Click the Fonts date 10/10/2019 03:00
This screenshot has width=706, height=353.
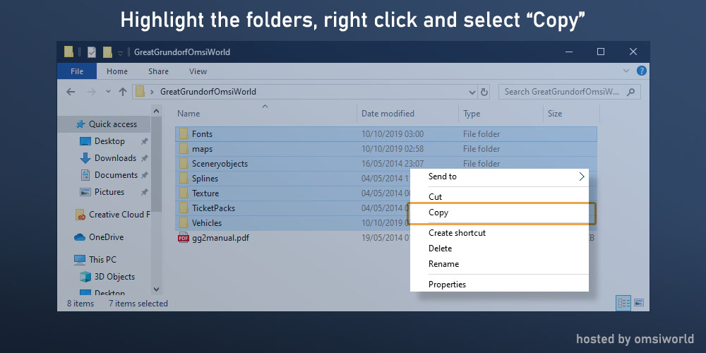[x=393, y=134]
